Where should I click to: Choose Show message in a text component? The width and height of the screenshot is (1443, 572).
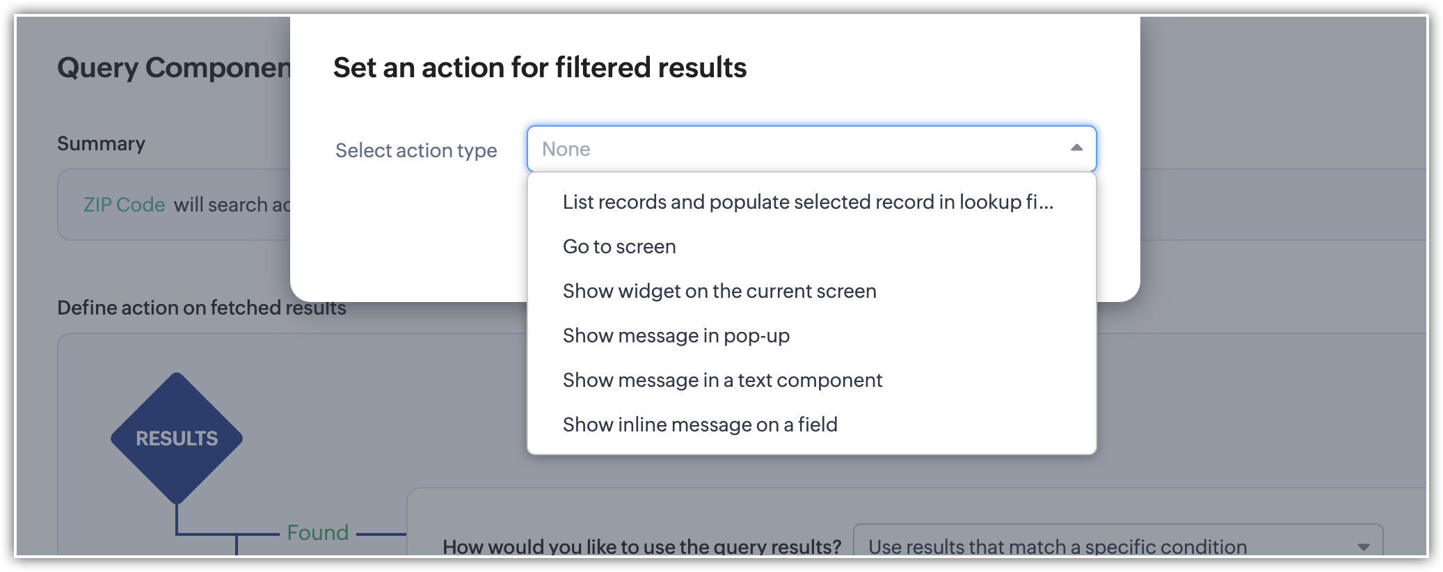pos(722,380)
